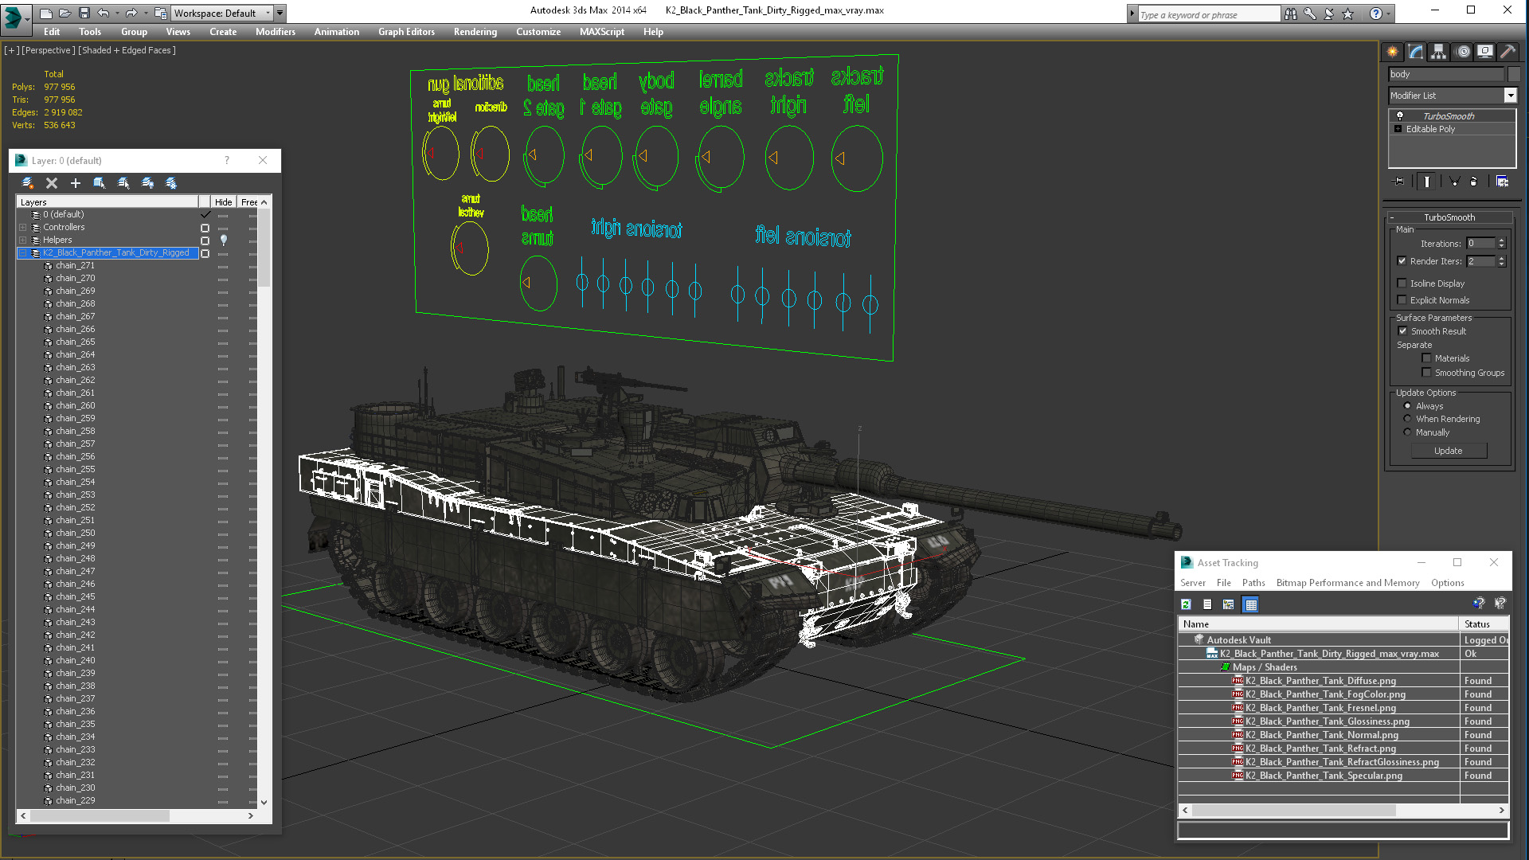The width and height of the screenshot is (1529, 860).
Task: Enable the Smoothing Groups checkbox
Action: [x=1426, y=373]
